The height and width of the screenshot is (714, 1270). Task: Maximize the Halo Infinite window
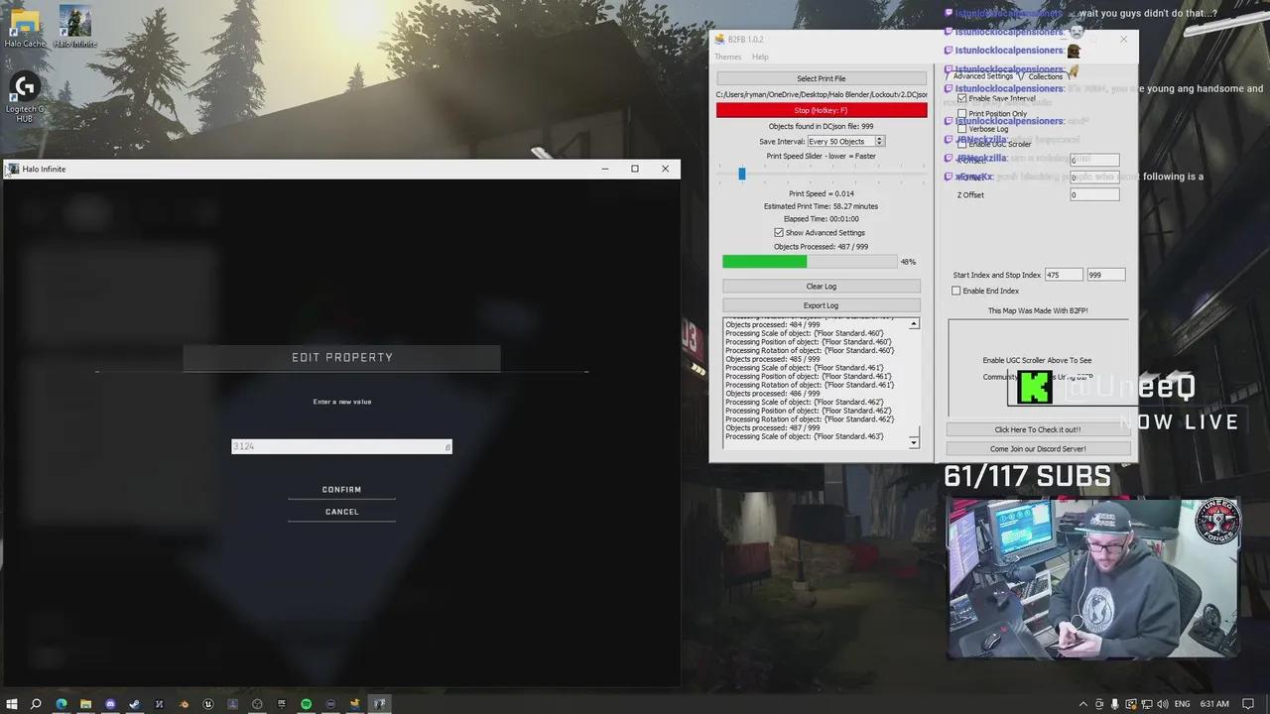(635, 169)
